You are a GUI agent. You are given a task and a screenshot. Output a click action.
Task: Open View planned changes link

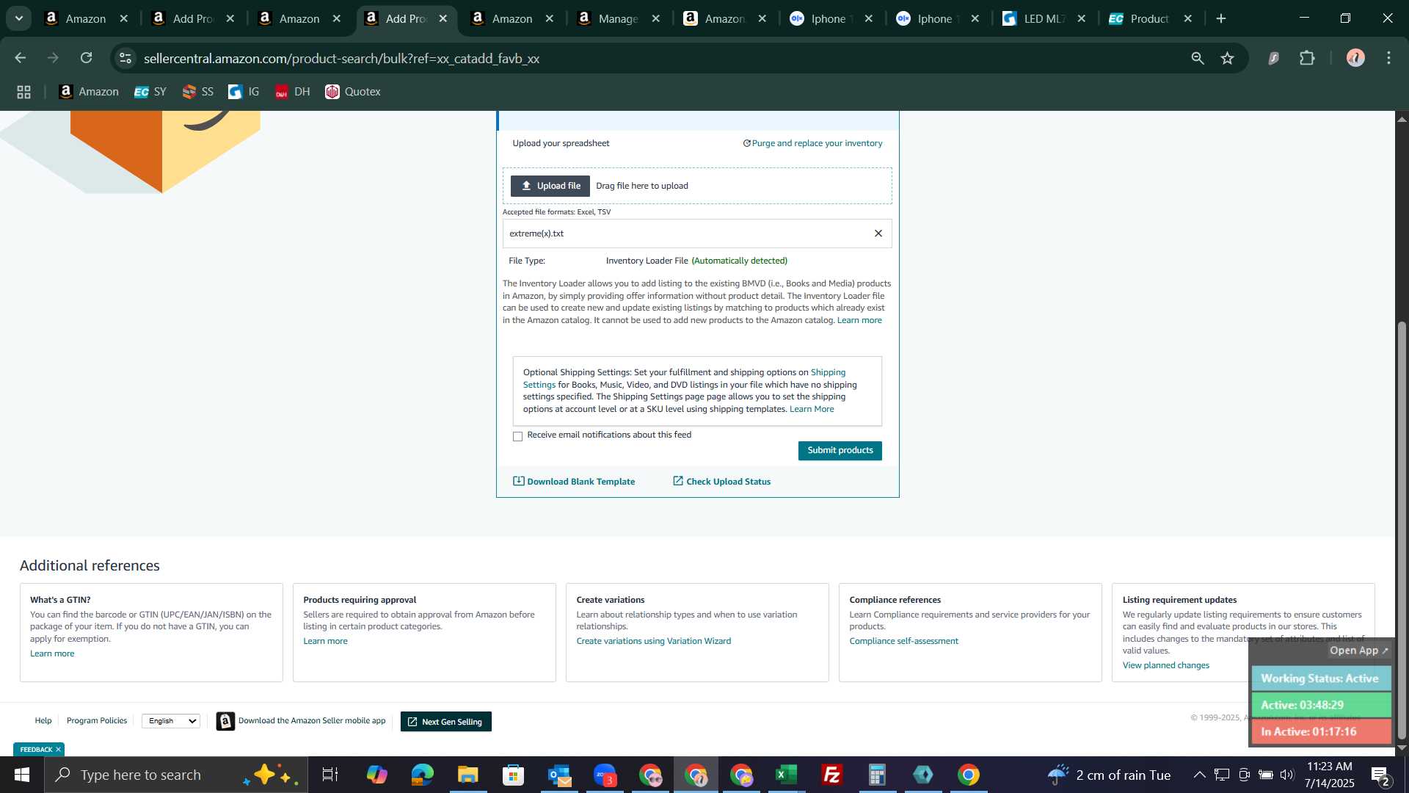pyautogui.click(x=1165, y=665)
